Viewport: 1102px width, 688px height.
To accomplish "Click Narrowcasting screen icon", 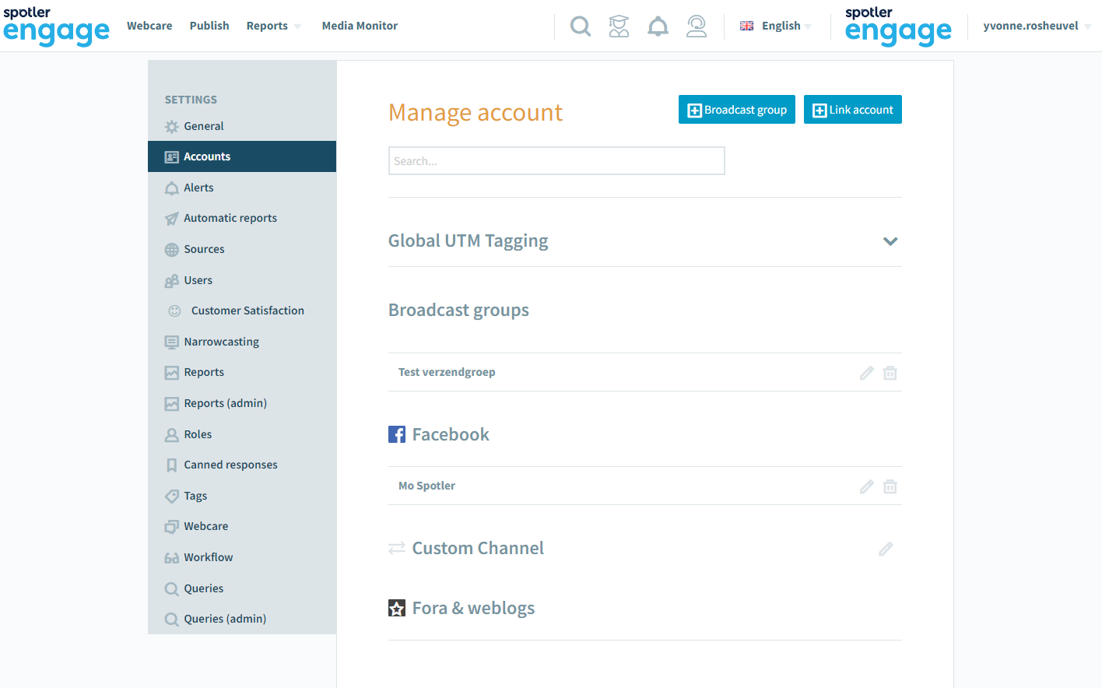I will point(172,342).
